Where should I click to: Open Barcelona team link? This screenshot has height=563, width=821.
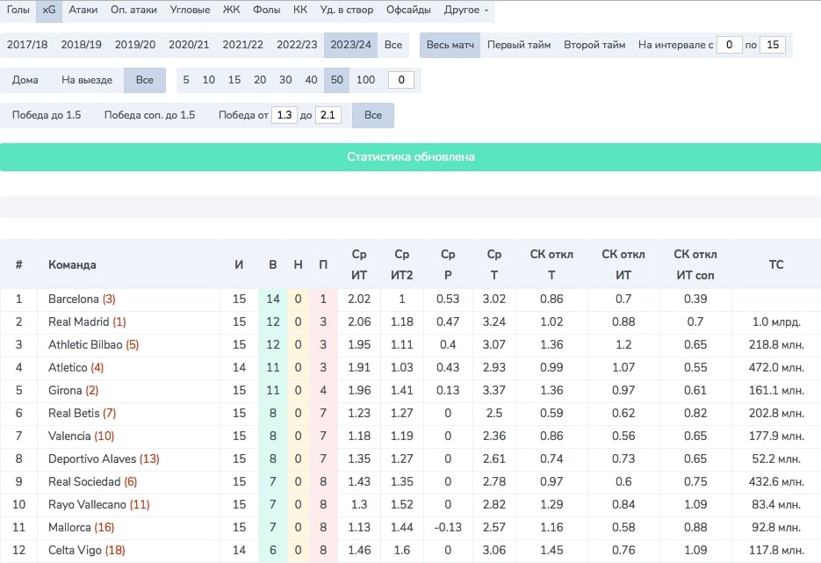coord(73,299)
